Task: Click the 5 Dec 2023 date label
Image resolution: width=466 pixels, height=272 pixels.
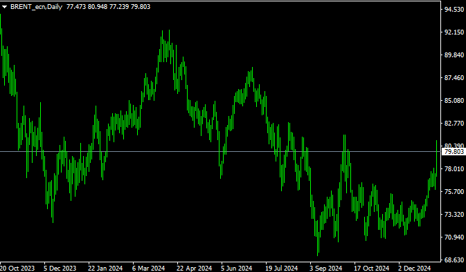Action: pyautogui.click(x=60, y=268)
